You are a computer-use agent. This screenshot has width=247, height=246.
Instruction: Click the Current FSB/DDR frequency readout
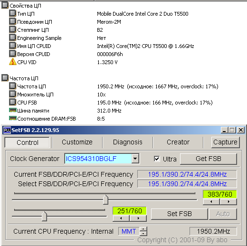187,174
